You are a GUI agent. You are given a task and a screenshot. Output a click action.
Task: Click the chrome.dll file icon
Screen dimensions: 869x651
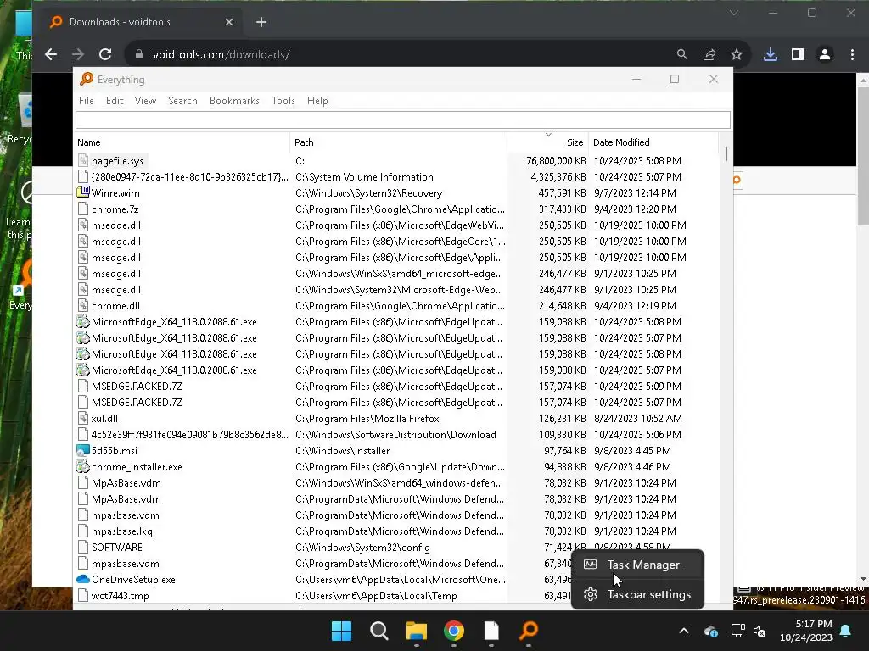click(x=83, y=305)
